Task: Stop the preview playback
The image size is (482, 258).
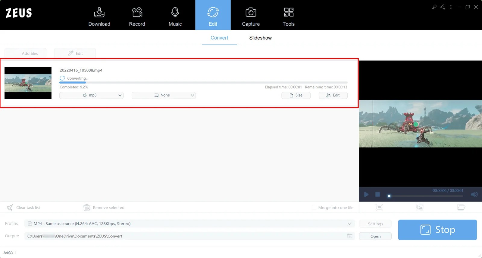Action: (x=377, y=195)
